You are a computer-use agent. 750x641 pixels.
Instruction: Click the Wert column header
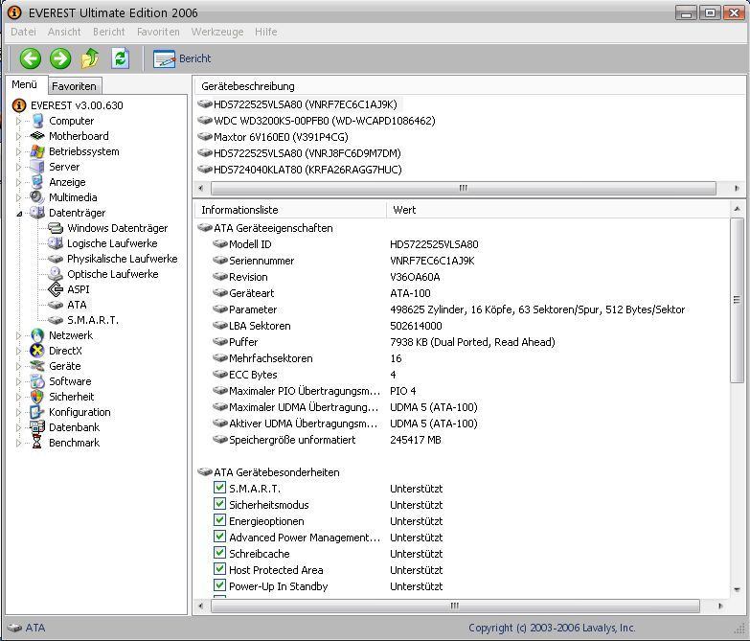point(557,210)
